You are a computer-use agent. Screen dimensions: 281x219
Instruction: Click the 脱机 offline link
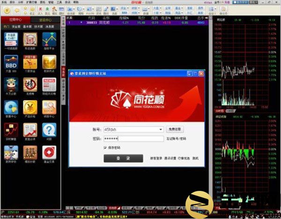pos(195,159)
